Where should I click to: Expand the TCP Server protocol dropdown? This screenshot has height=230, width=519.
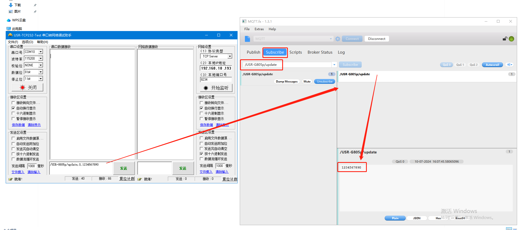[229, 56]
